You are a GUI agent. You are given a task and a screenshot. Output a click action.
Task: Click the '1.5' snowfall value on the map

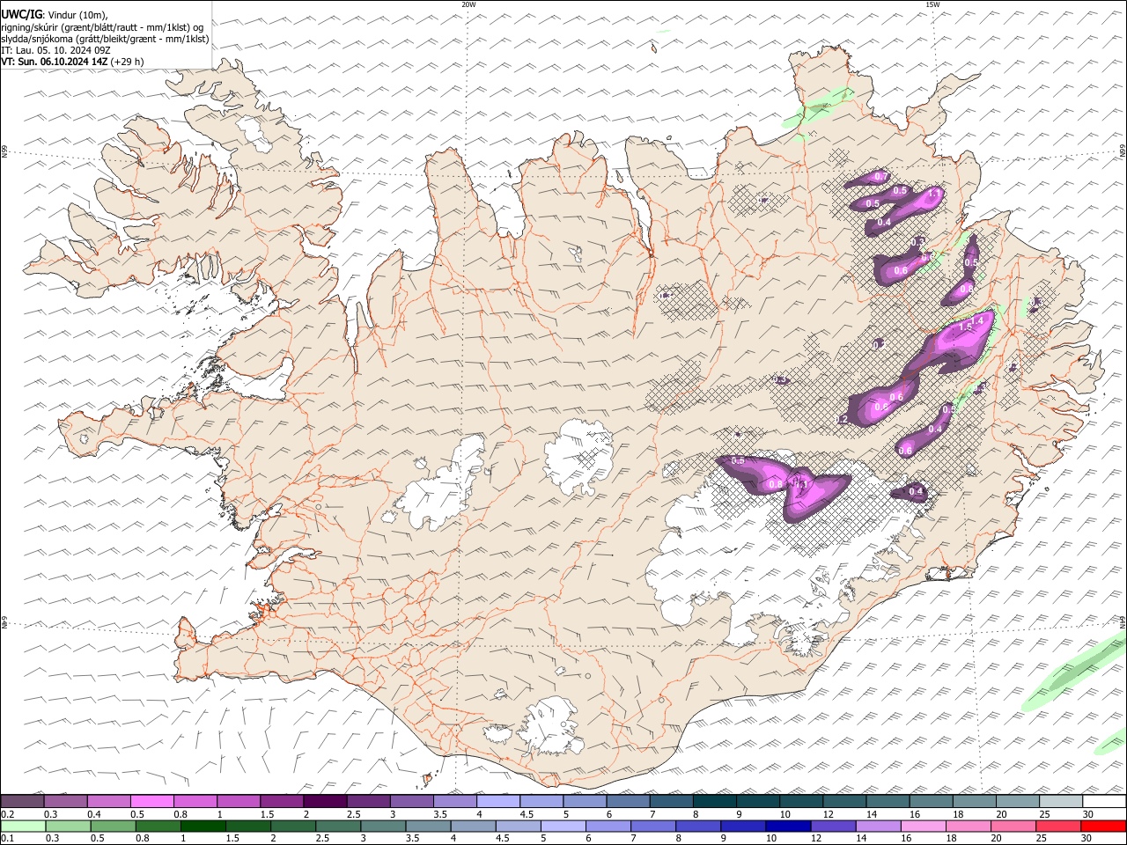(x=965, y=327)
